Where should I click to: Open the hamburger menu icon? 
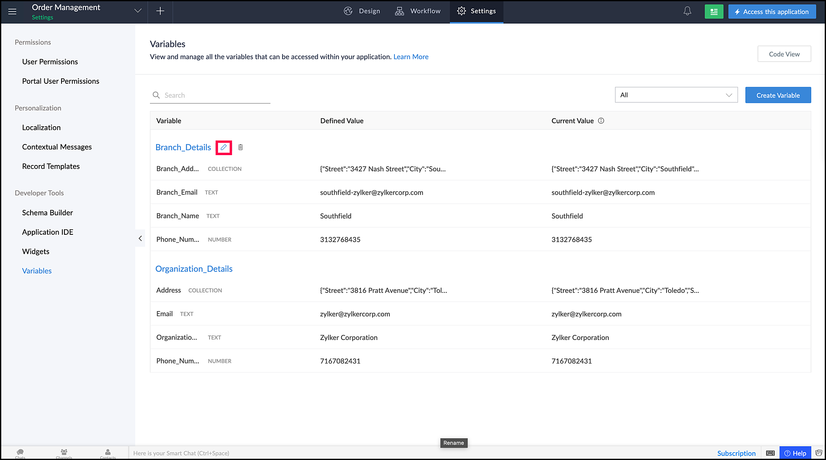tap(12, 12)
